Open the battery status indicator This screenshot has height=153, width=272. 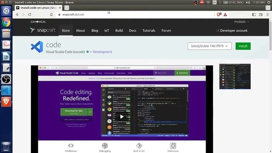[233, 3]
